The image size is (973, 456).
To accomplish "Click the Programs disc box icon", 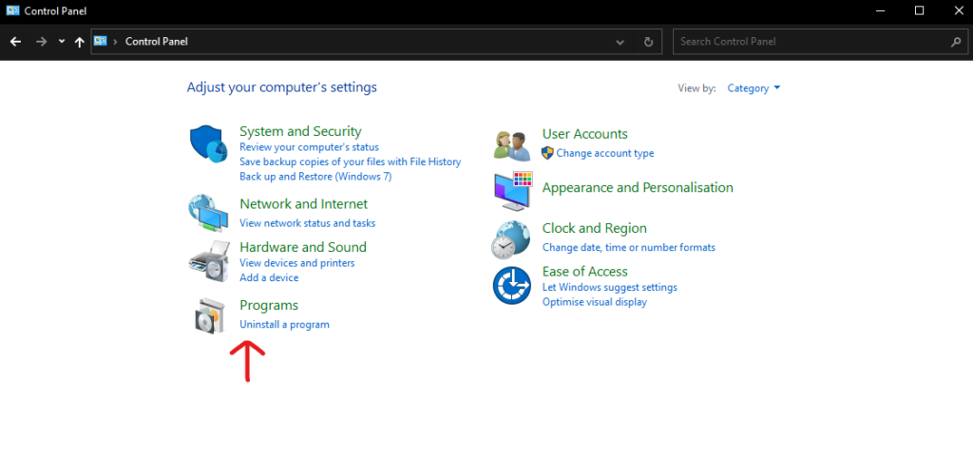I will (x=208, y=315).
